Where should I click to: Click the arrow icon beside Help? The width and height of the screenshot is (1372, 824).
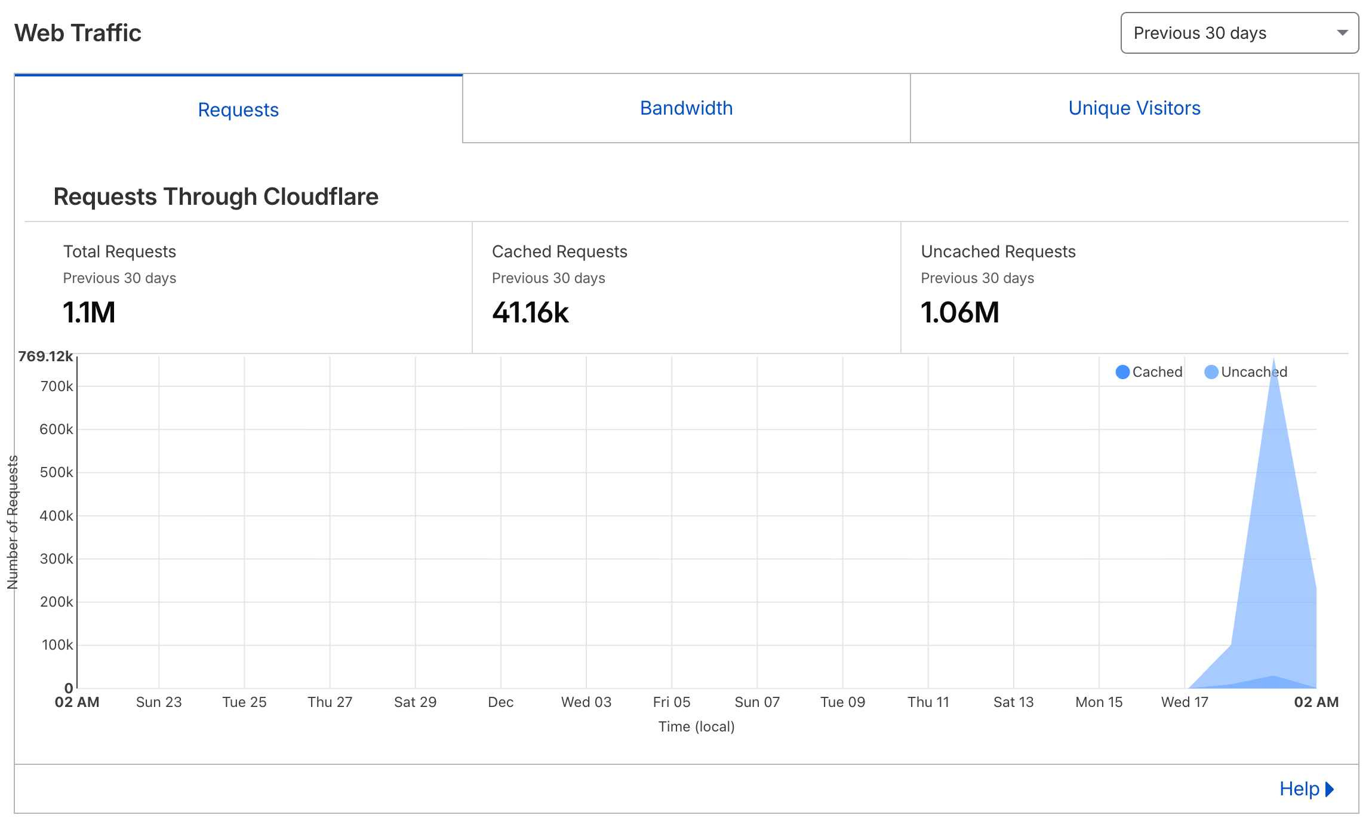(1330, 789)
